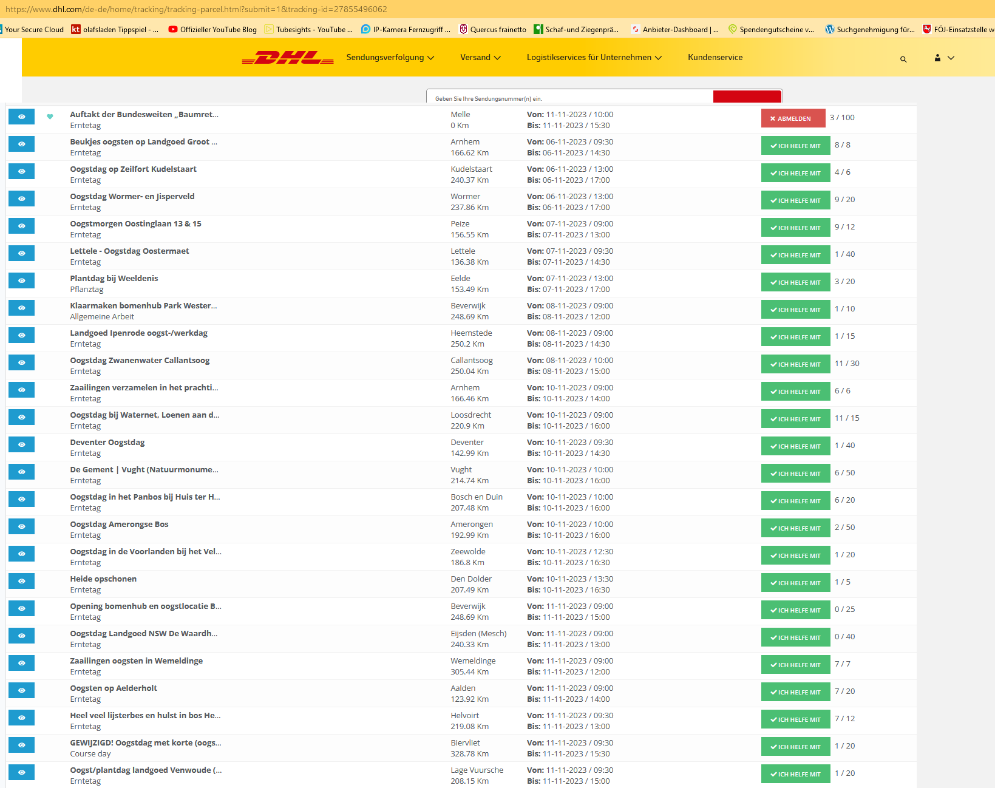This screenshot has height=788, width=995.
Task: Click the DHL logo
Action: pyautogui.click(x=288, y=58)
